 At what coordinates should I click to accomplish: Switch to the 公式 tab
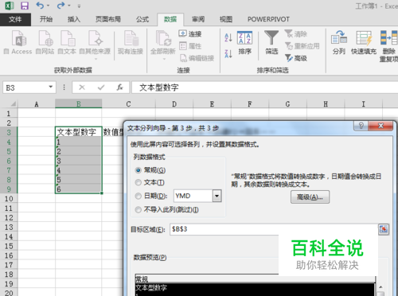(142, 19)
